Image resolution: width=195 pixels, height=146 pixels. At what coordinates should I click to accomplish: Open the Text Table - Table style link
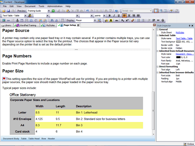(x=184, y=39)
